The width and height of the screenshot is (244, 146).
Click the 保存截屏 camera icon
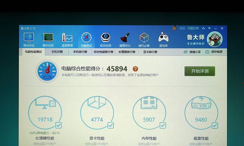[x=207, y=52]
